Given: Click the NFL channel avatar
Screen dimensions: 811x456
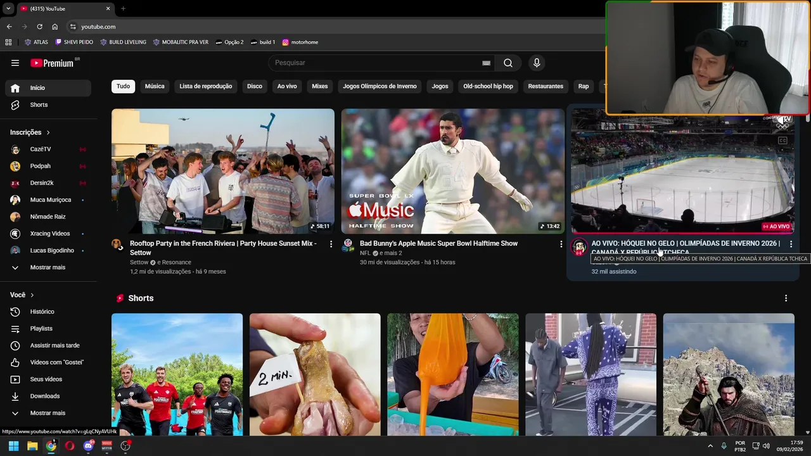Looking at the screenshot, I should 348,245.
